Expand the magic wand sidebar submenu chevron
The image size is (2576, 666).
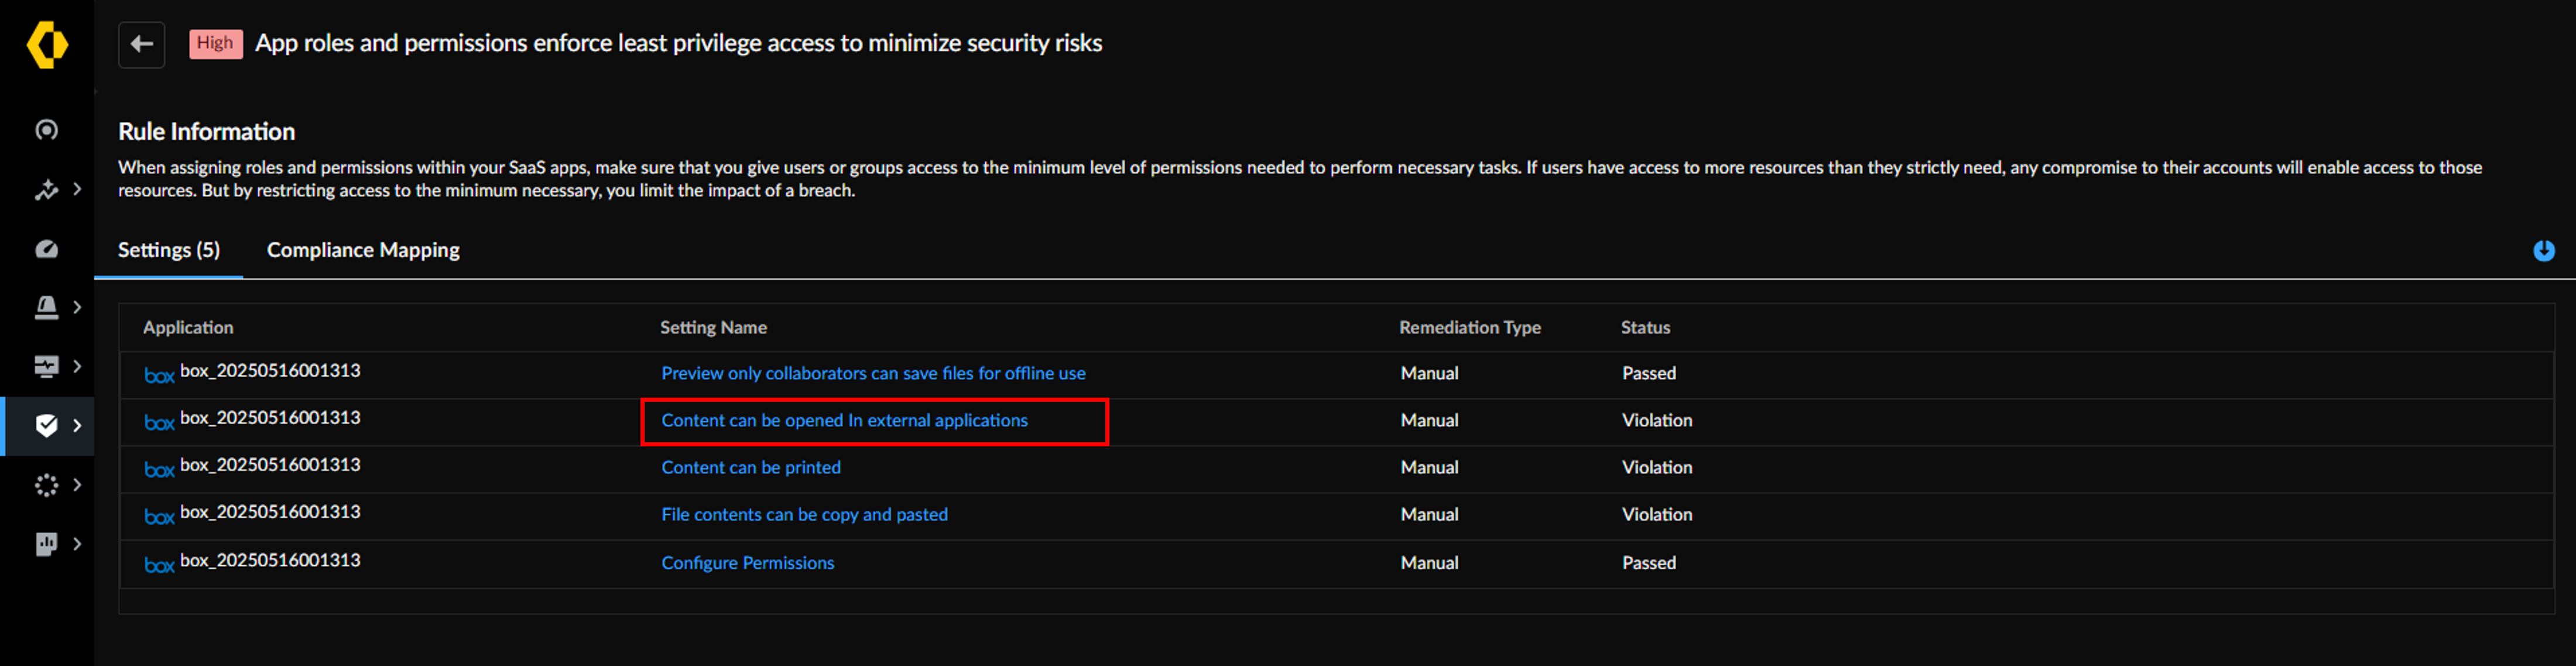tap(77, 189)
